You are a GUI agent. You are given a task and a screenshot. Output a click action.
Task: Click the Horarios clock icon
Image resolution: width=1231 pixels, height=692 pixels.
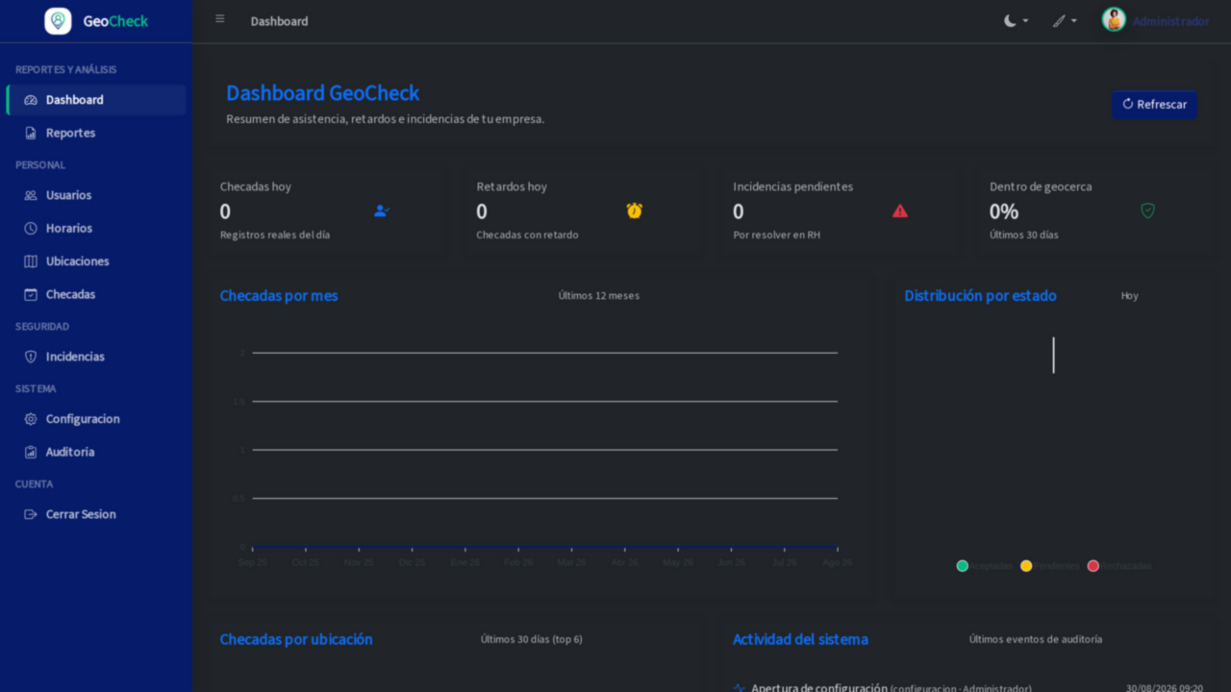click(31, 228)
